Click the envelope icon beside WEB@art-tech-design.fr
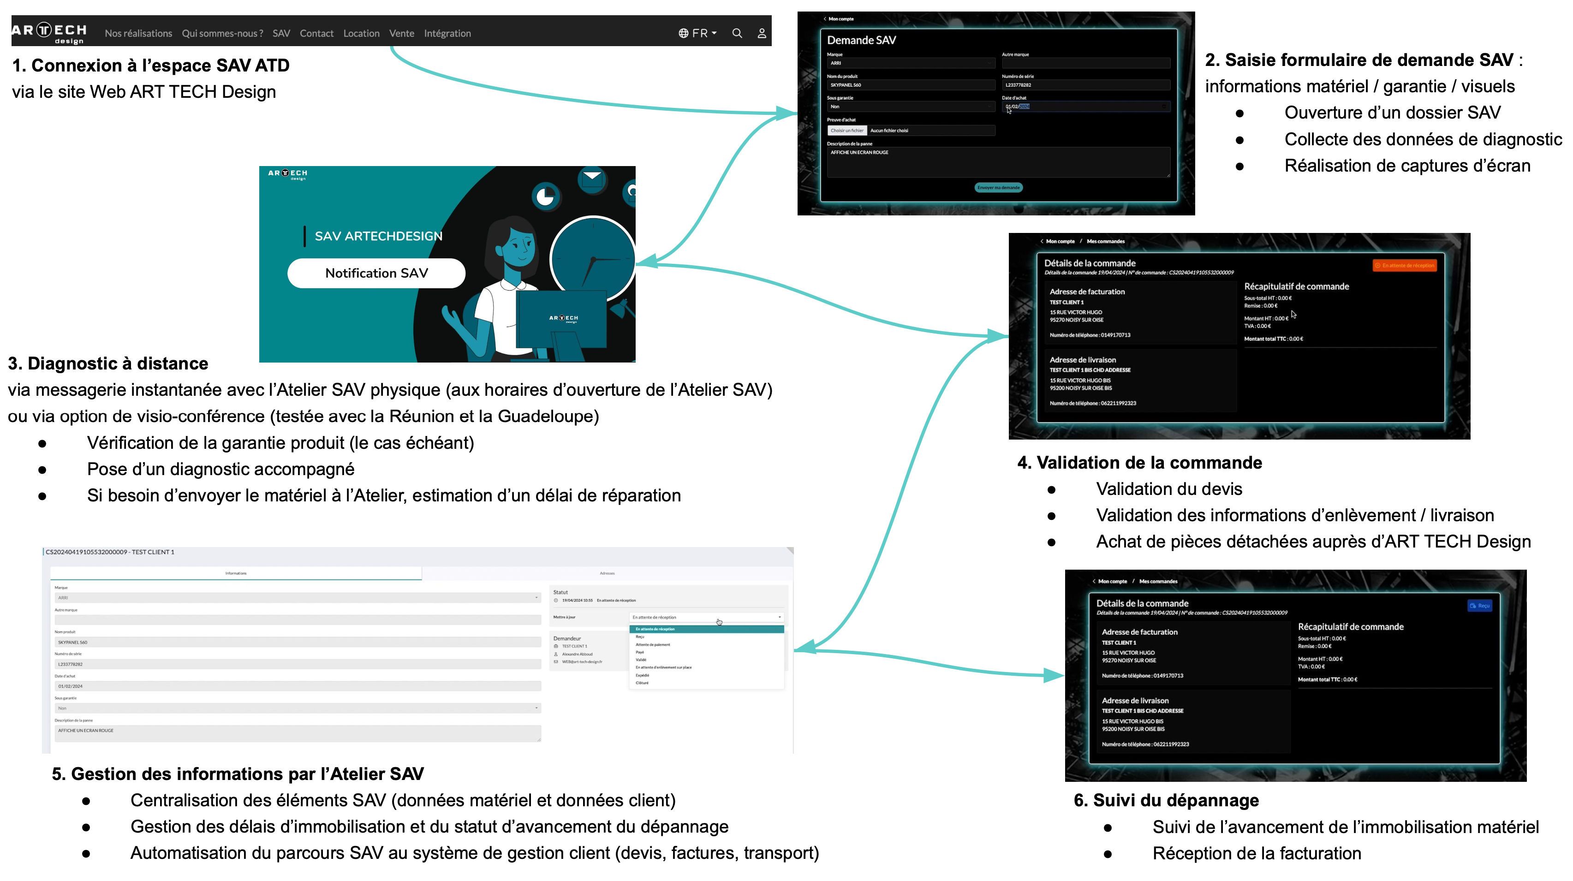The height and width of the screenshot is (881, 1573). click(x=556, y=662)
